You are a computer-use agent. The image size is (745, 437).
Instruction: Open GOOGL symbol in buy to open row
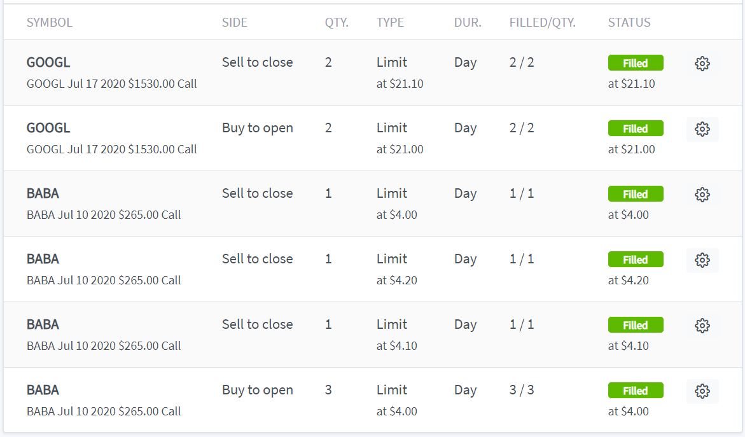pos(48,128)
